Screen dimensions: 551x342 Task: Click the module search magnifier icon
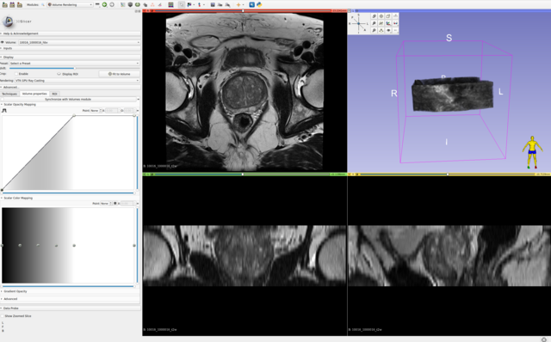43,4
